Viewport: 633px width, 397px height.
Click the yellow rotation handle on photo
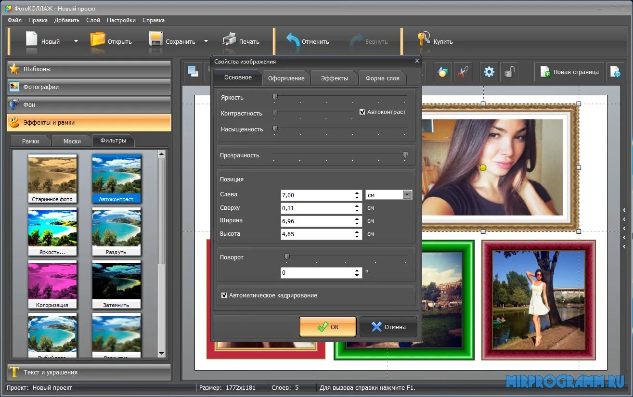pos(483,167)
